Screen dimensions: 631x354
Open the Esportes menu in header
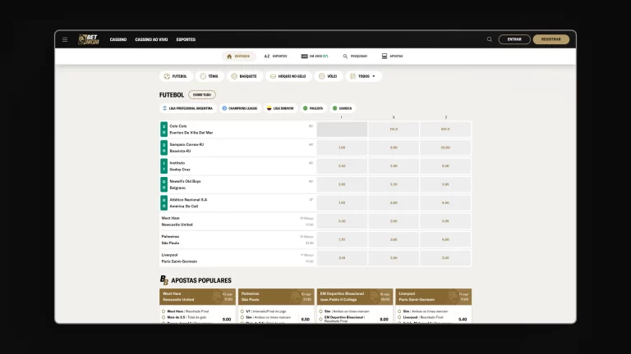(186, 39)
